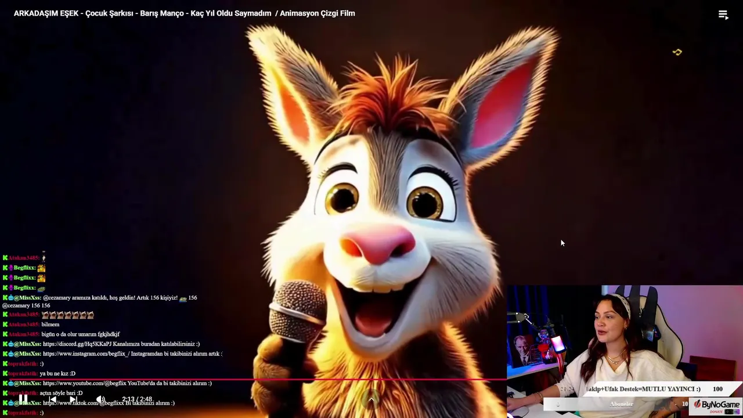Expand the upward chevron below the video
This screenshot has width=743, height=418.
(x=371, y=399)
